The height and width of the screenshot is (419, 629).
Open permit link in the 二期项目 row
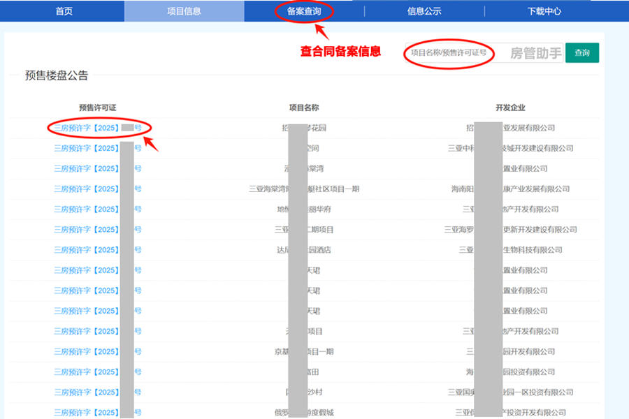87,229
